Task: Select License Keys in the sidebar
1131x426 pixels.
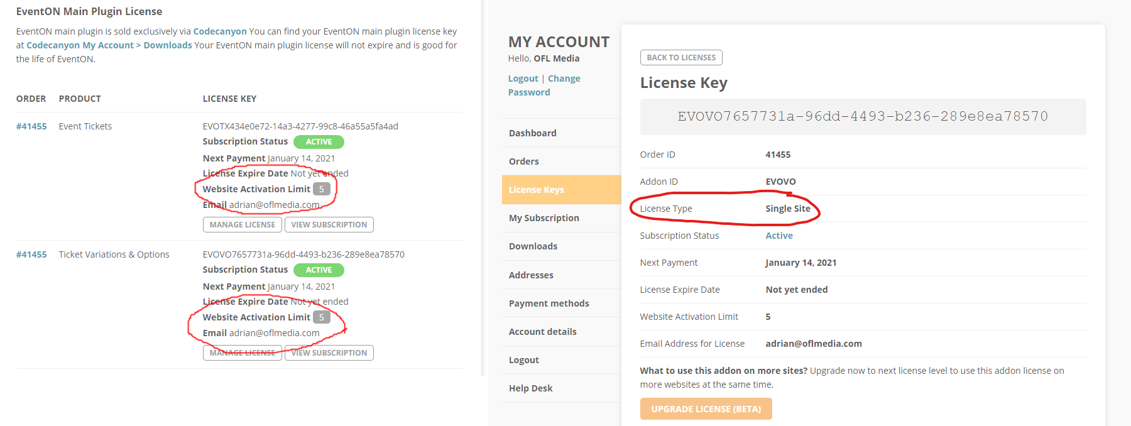Action: click(x=536, y=190)
